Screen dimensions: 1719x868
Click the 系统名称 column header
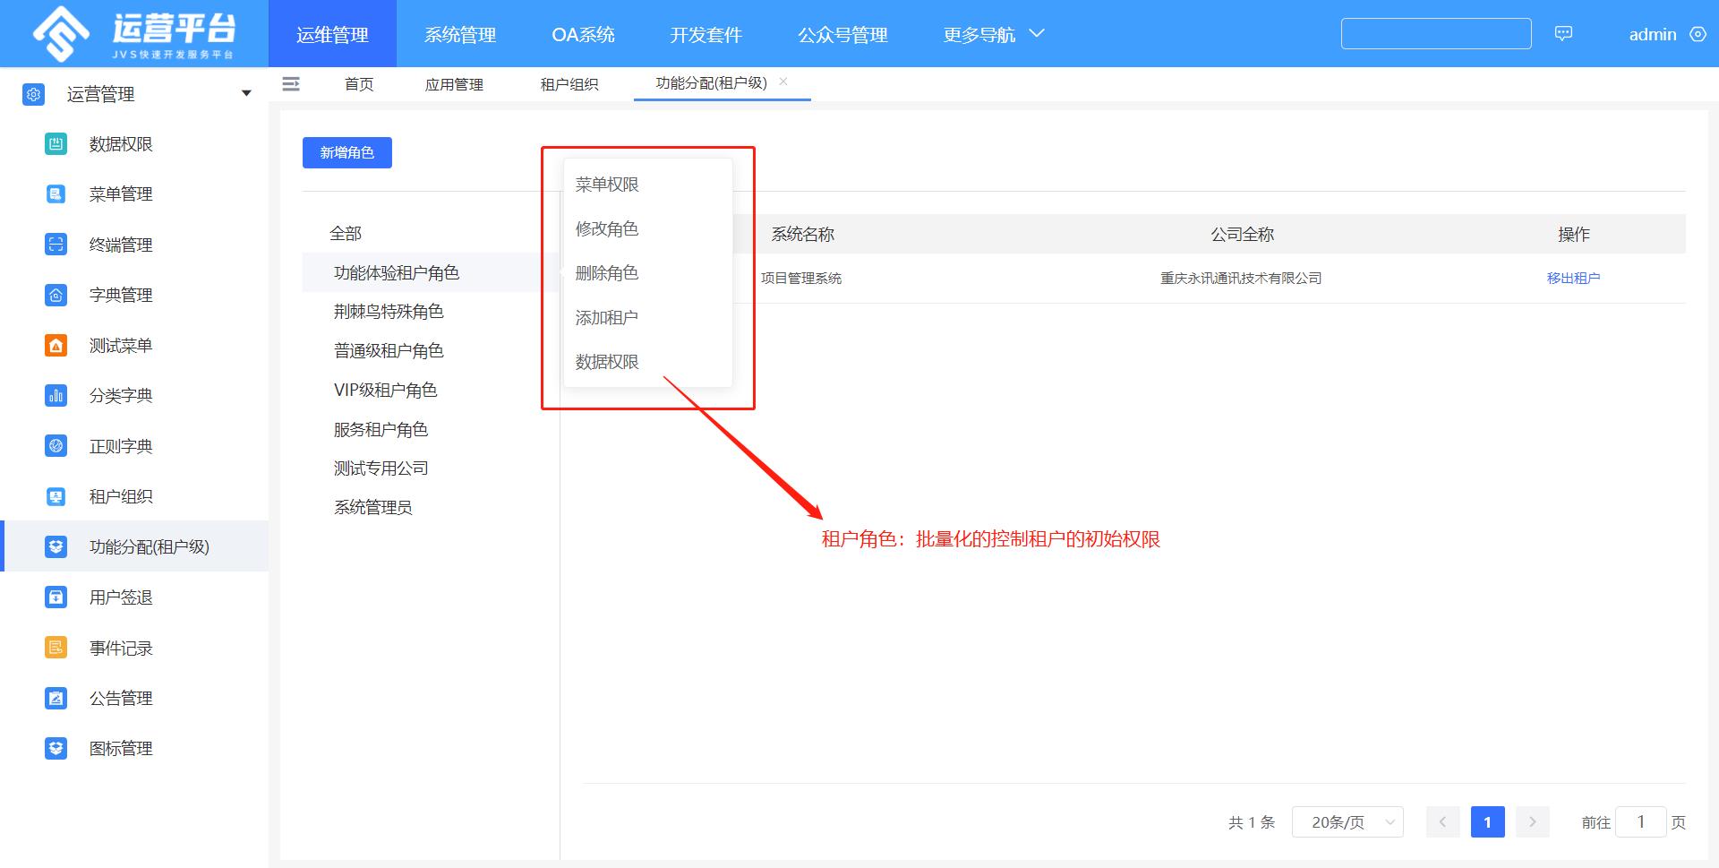(x=802, y=234)
